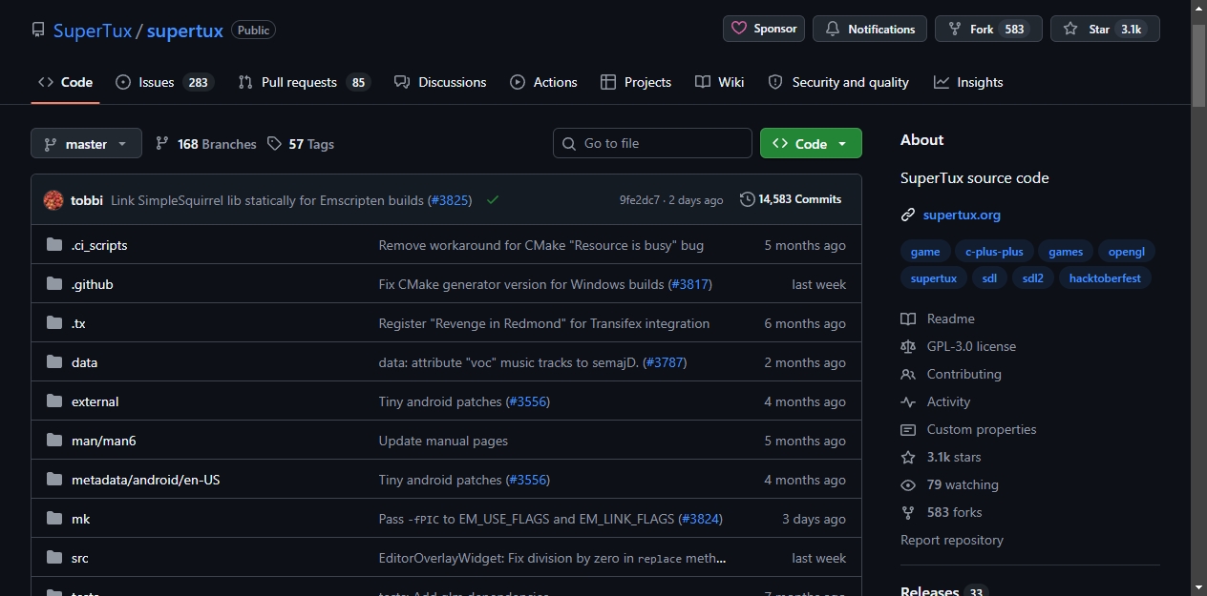The width and height of the screenshot is (1207, 596).
Task: Expand the green Code dropdown button
Action: [x=811, y=143]
